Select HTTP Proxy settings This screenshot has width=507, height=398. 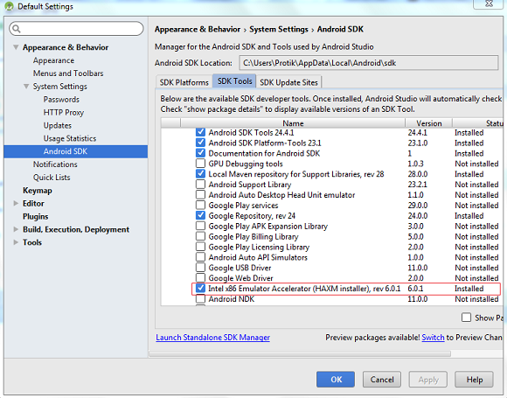click(x=64, y=112)
